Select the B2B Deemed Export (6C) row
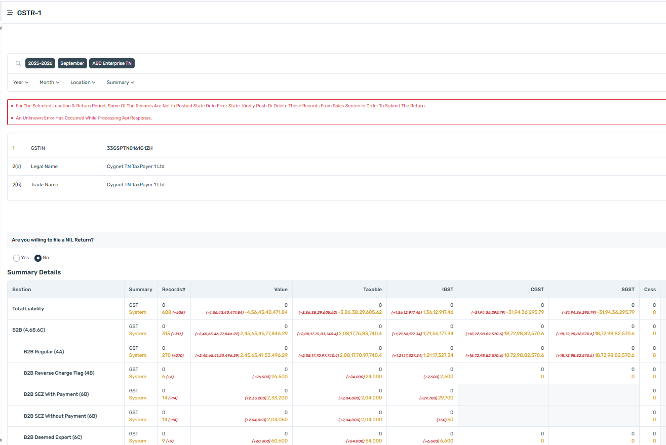Screen dimensions: 666x445 [x=53, y=437]
